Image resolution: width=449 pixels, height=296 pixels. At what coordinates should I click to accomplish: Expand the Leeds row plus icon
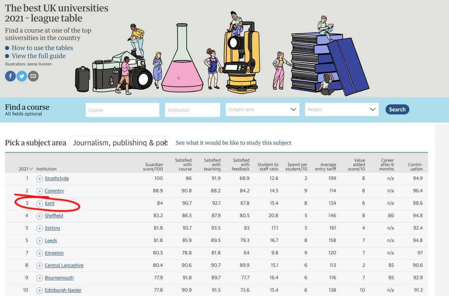(40, 241)
